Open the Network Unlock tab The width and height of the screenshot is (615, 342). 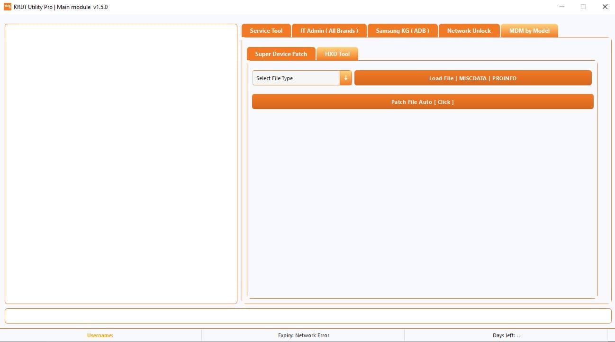469,30
